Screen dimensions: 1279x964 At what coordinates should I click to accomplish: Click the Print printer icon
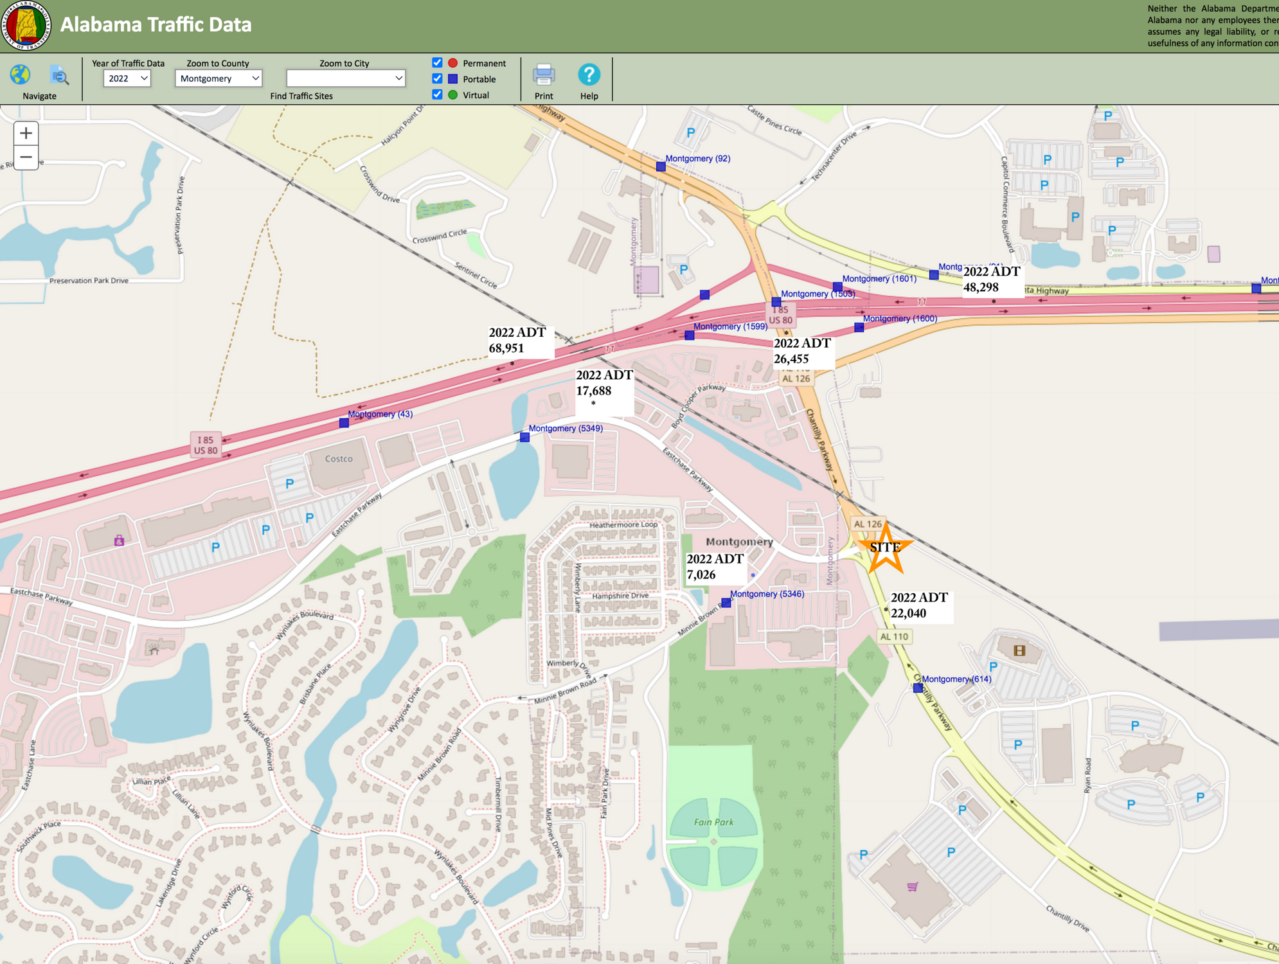[543, 75]
